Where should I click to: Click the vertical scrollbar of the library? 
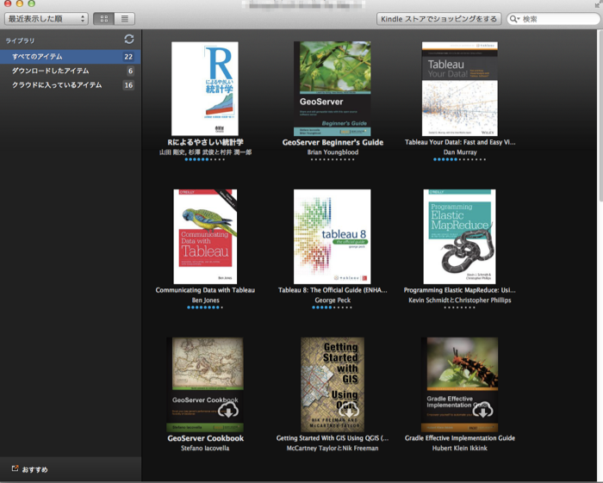[600, 115]
